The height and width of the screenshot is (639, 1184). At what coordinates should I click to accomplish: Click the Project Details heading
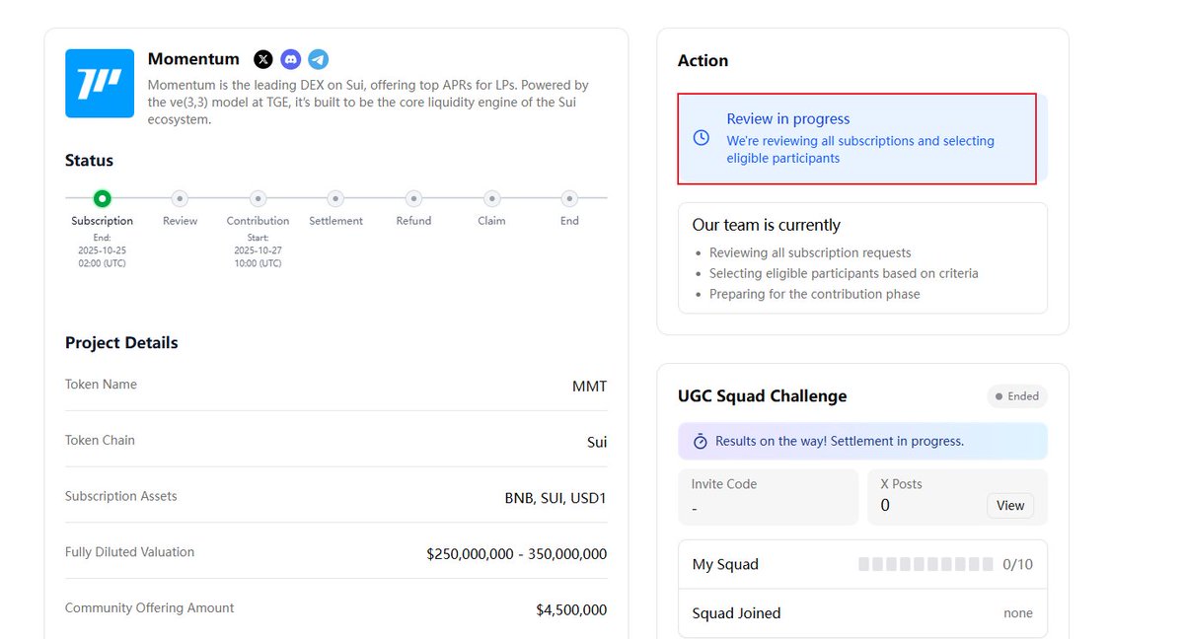pos(121,343)
